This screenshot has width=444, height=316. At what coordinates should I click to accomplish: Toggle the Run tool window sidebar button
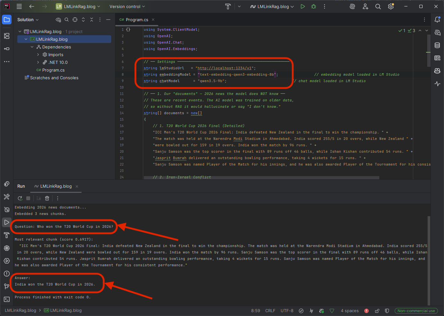tap(6, 222)
